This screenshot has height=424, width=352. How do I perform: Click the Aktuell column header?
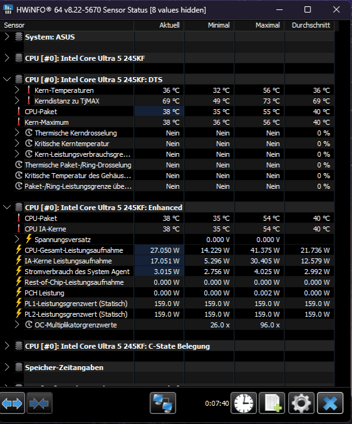(x=159, y=25)
